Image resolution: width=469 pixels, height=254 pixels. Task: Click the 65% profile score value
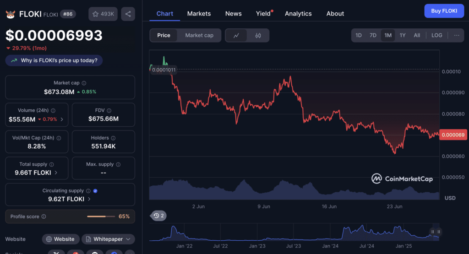(x=124, y=216)
